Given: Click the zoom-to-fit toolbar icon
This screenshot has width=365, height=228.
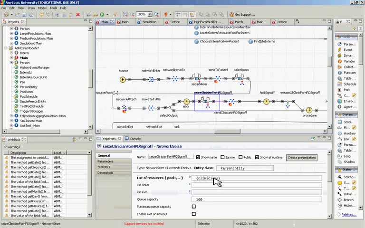Looking at the screenshot, I should (125, 14).
